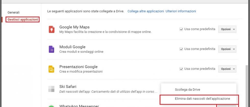This screenshot has width=250, height=107.
Task: Click the Google My Maps title
Action: click(x=74, y=27)
